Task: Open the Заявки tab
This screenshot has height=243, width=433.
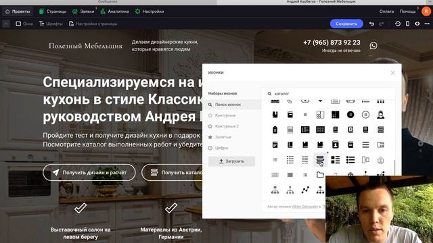Action: [x=83, y=11]
